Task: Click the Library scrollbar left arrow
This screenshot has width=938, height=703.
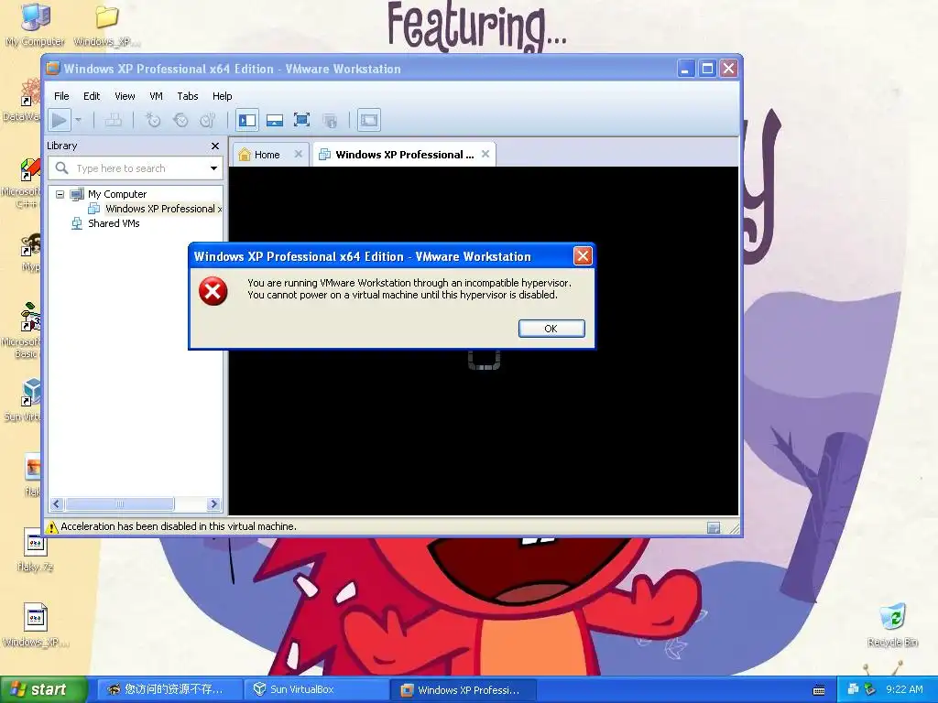Action: [x=57, y=504]
